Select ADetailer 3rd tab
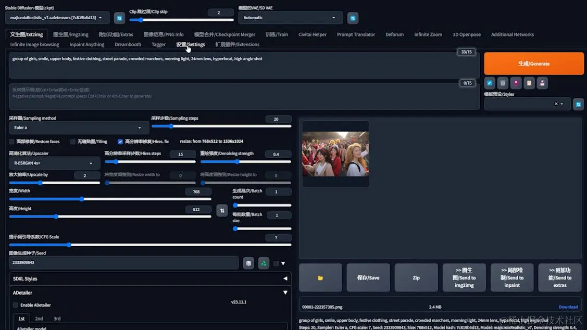 [57, 319]
